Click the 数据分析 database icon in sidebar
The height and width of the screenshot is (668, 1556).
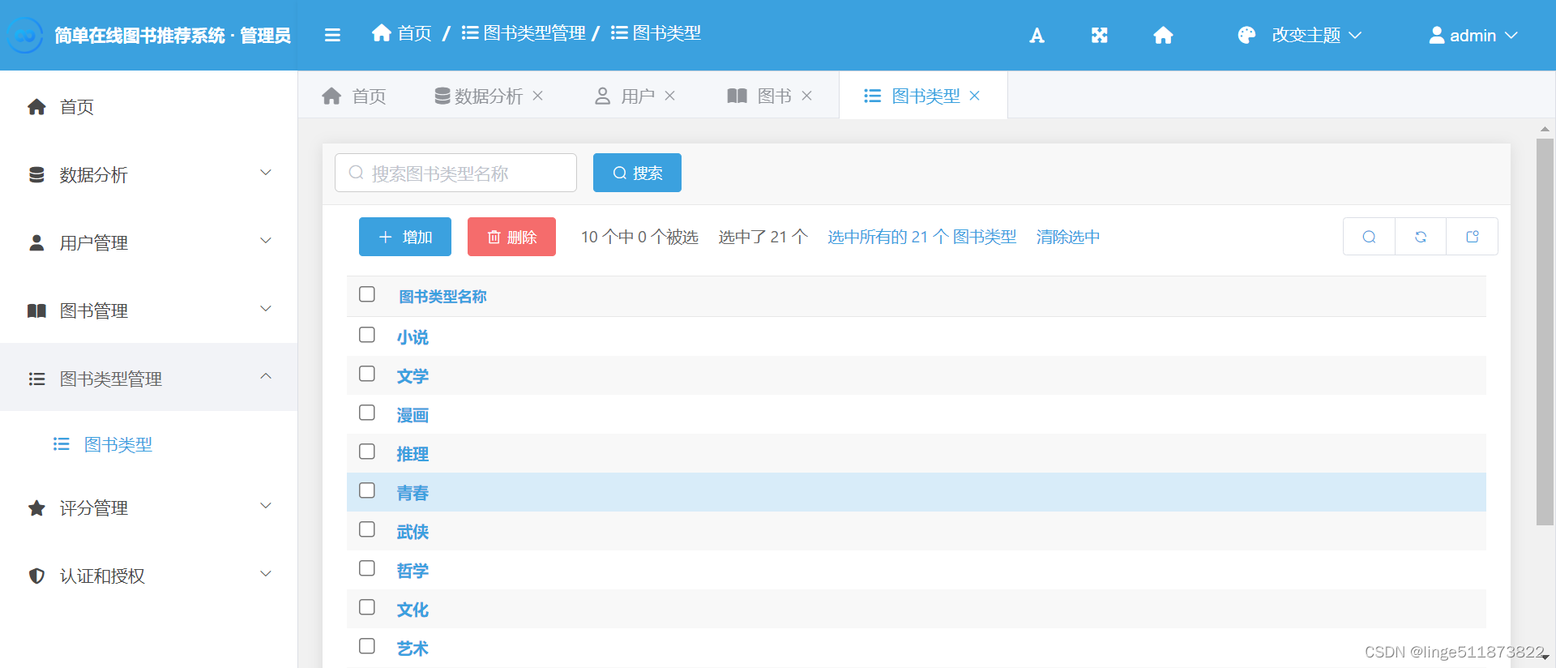(36, 175)
